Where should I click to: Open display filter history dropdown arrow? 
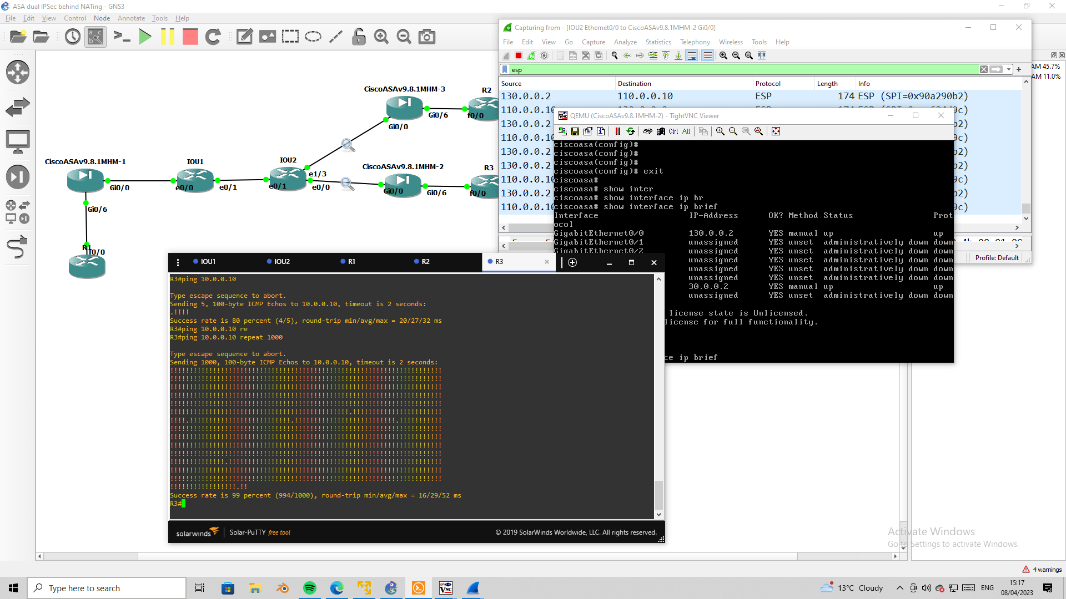pyautogui.click(x=1009, y=69)
